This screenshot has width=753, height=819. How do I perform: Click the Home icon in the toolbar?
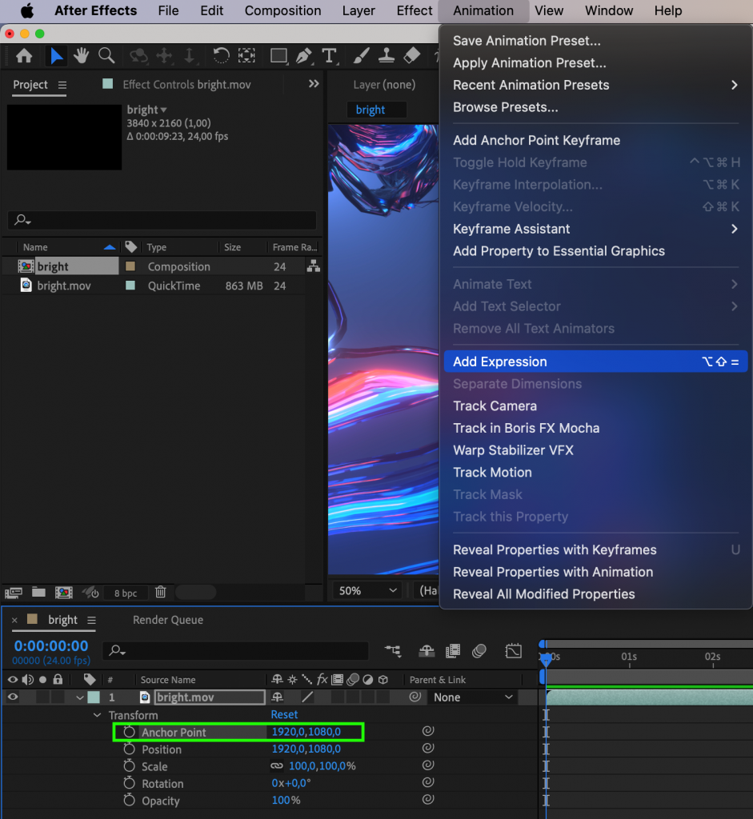[23, 56]
